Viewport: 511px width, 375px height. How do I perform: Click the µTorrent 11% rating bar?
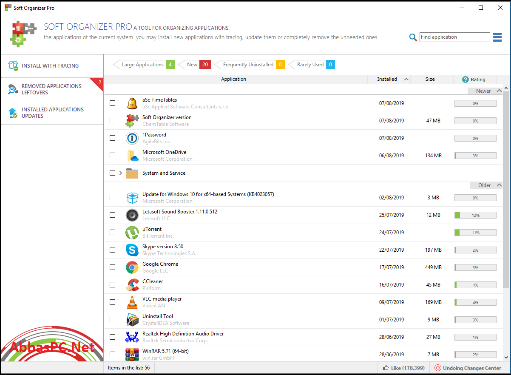pos(475,233)
